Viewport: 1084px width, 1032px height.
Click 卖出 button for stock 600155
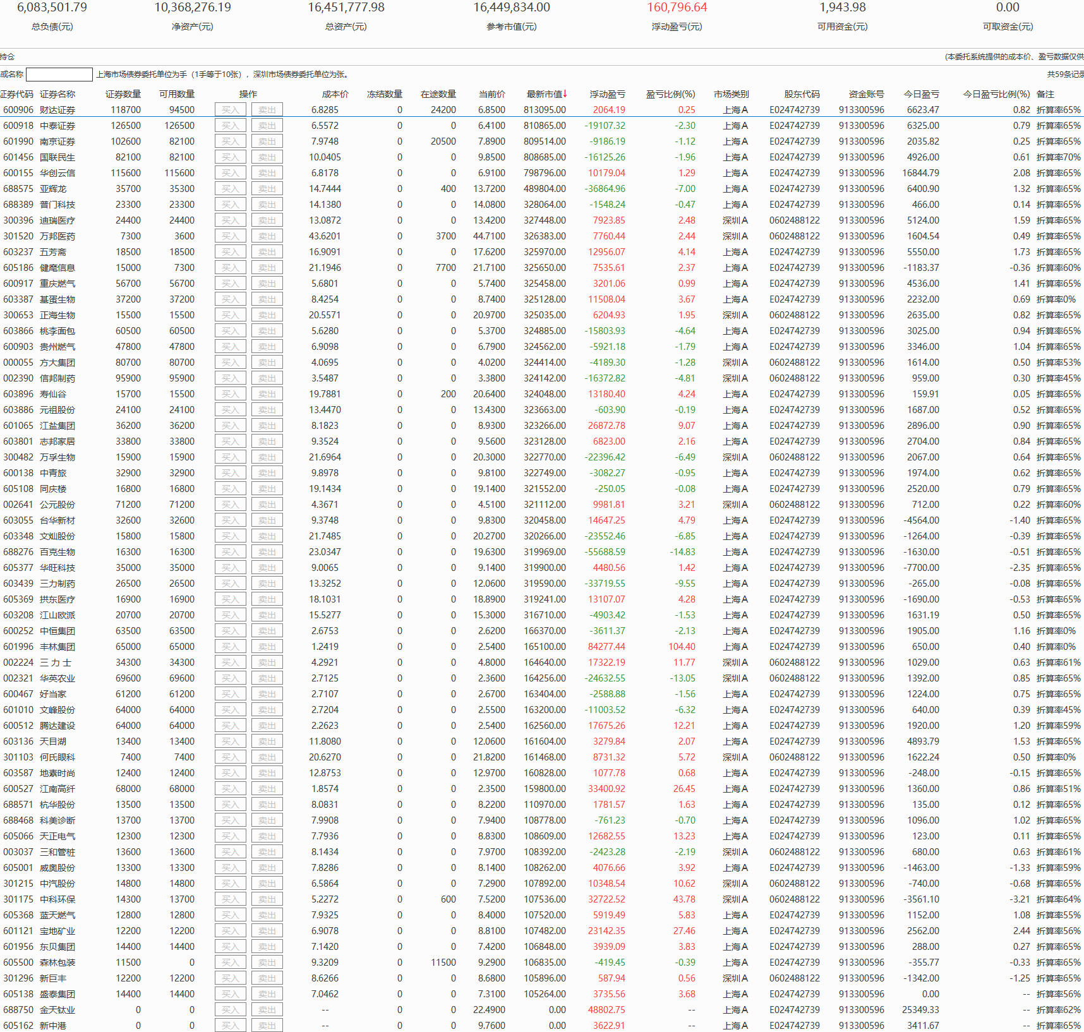point(267,173)
